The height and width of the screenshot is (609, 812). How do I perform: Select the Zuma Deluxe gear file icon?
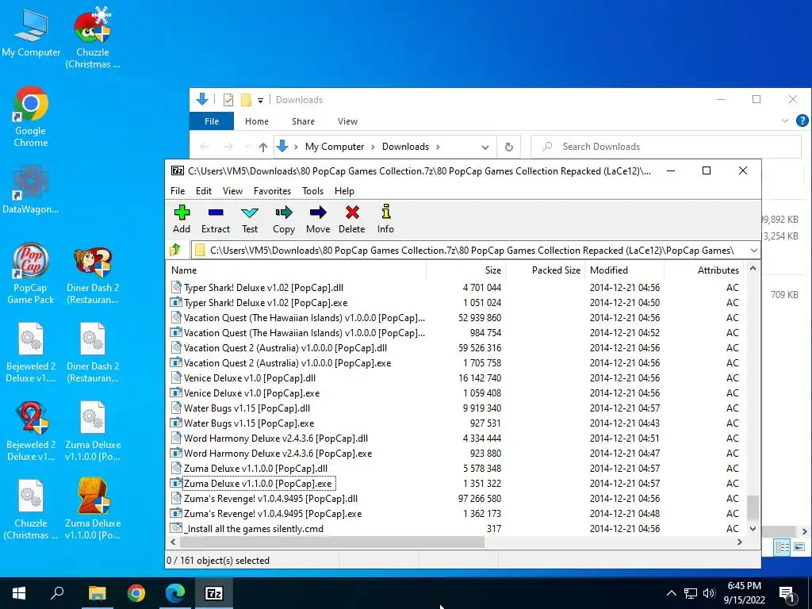[93, 431]
